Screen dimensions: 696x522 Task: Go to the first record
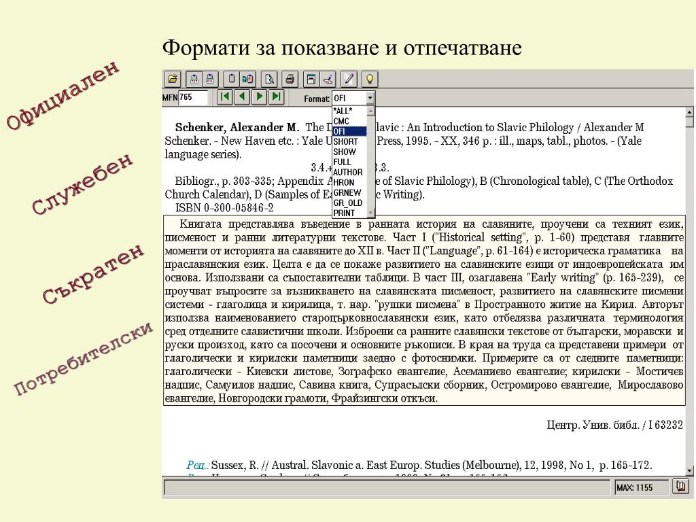pyautogui.click(x=224, y=97)
